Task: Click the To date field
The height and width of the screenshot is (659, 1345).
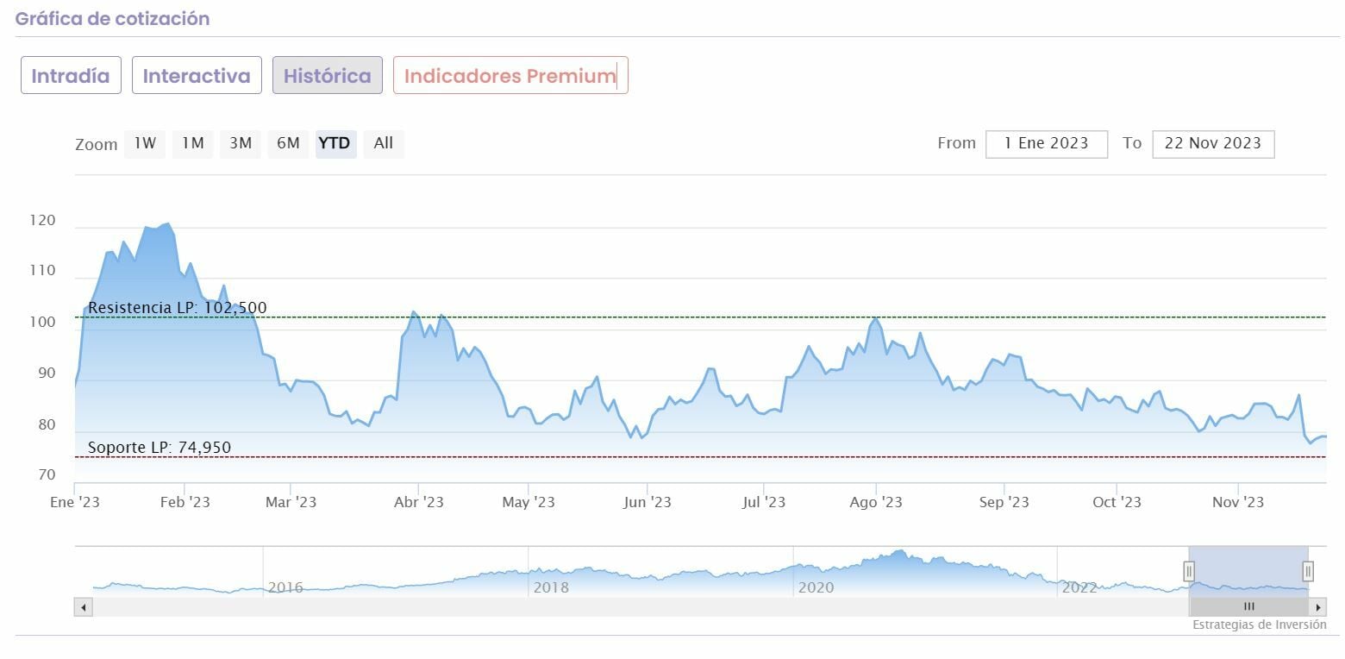Action: coord(1212,143)
